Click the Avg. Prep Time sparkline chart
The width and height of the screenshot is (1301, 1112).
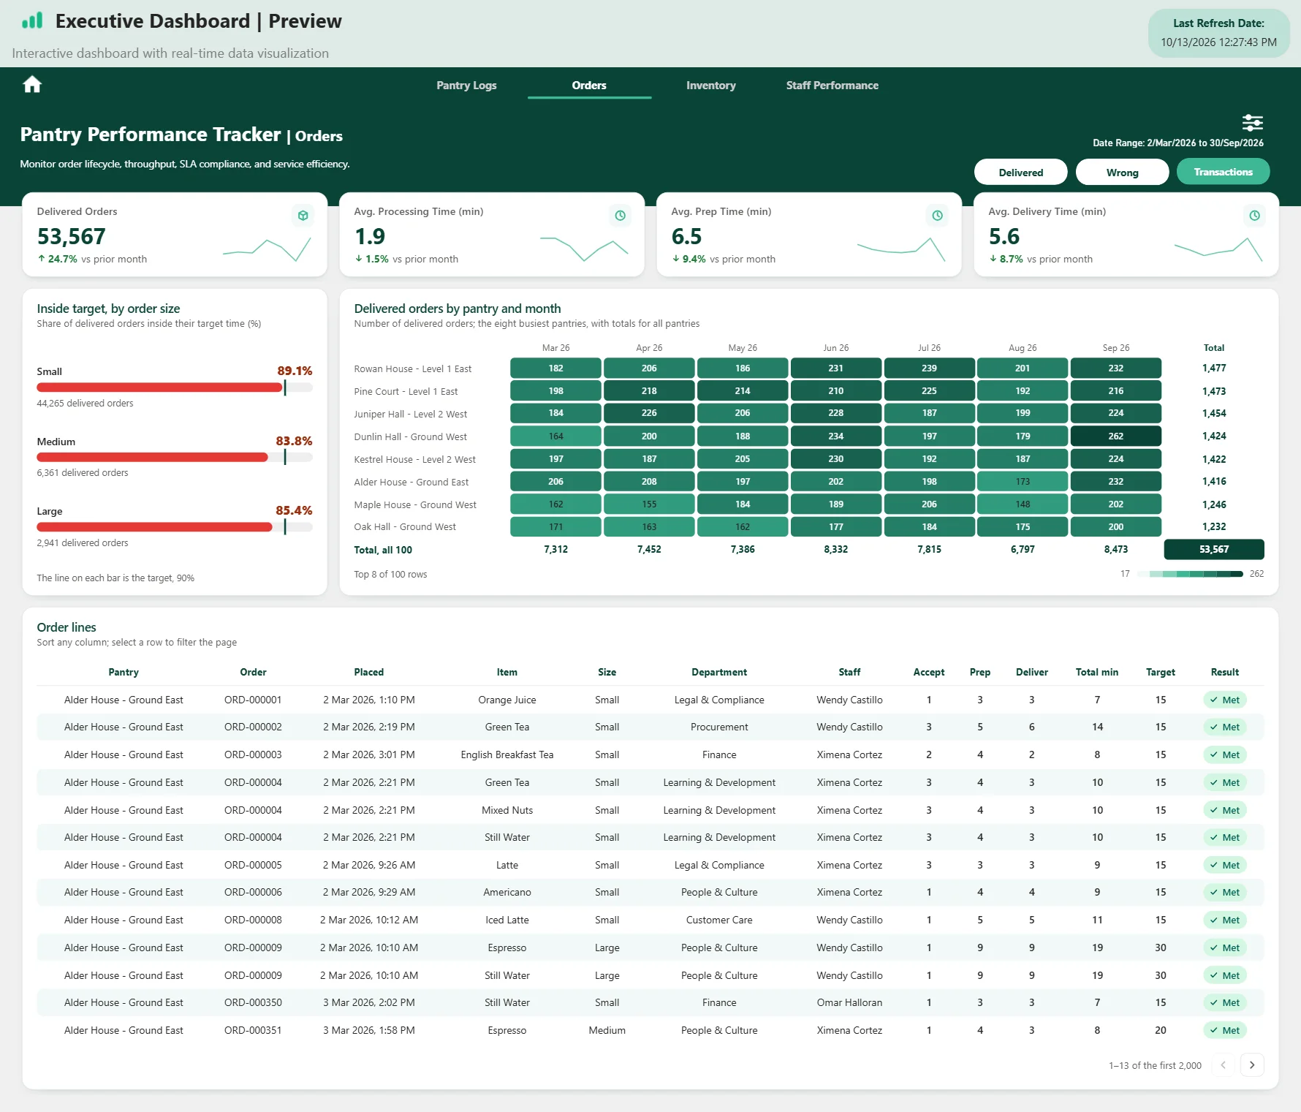click(901, 249)
